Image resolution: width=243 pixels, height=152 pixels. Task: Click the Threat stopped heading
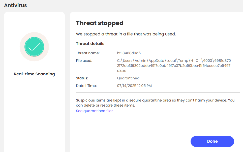(x=100, y=23)
